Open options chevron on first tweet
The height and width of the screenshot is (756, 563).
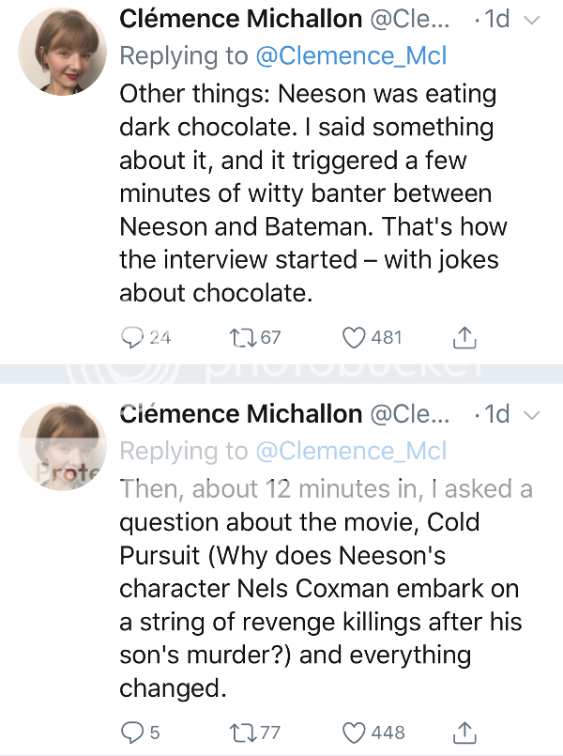tap(532, 21)
